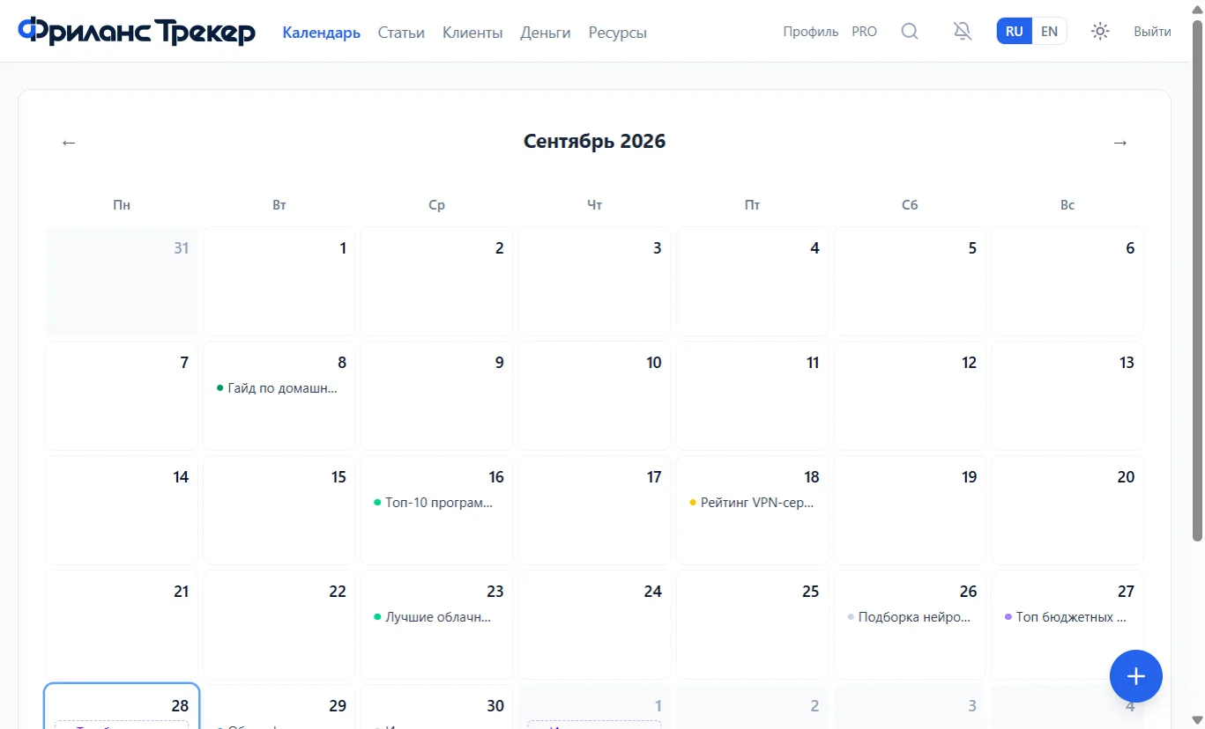This screenshot has width=1205, height=729.
Task: Switch language to RU
Action: [1014, 32]
